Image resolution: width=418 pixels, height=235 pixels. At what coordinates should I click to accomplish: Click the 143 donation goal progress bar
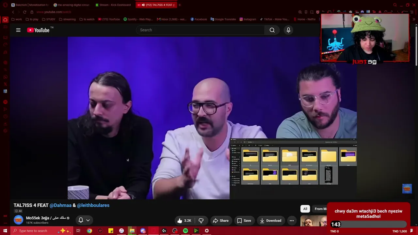click(368, 224)
